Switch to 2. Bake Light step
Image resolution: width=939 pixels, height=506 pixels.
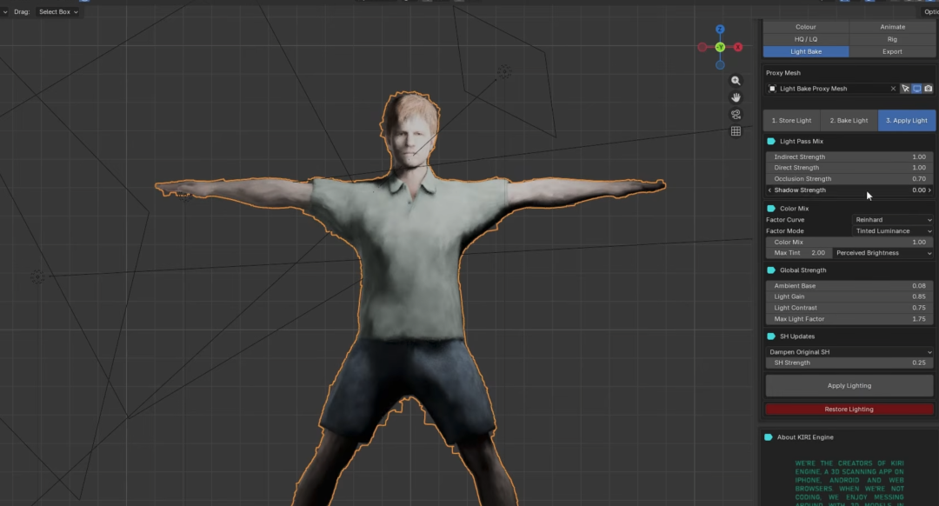pyautogui.click(x=849, y=120)
